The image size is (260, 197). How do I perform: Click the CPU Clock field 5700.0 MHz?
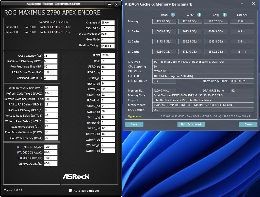coord(203,71)
